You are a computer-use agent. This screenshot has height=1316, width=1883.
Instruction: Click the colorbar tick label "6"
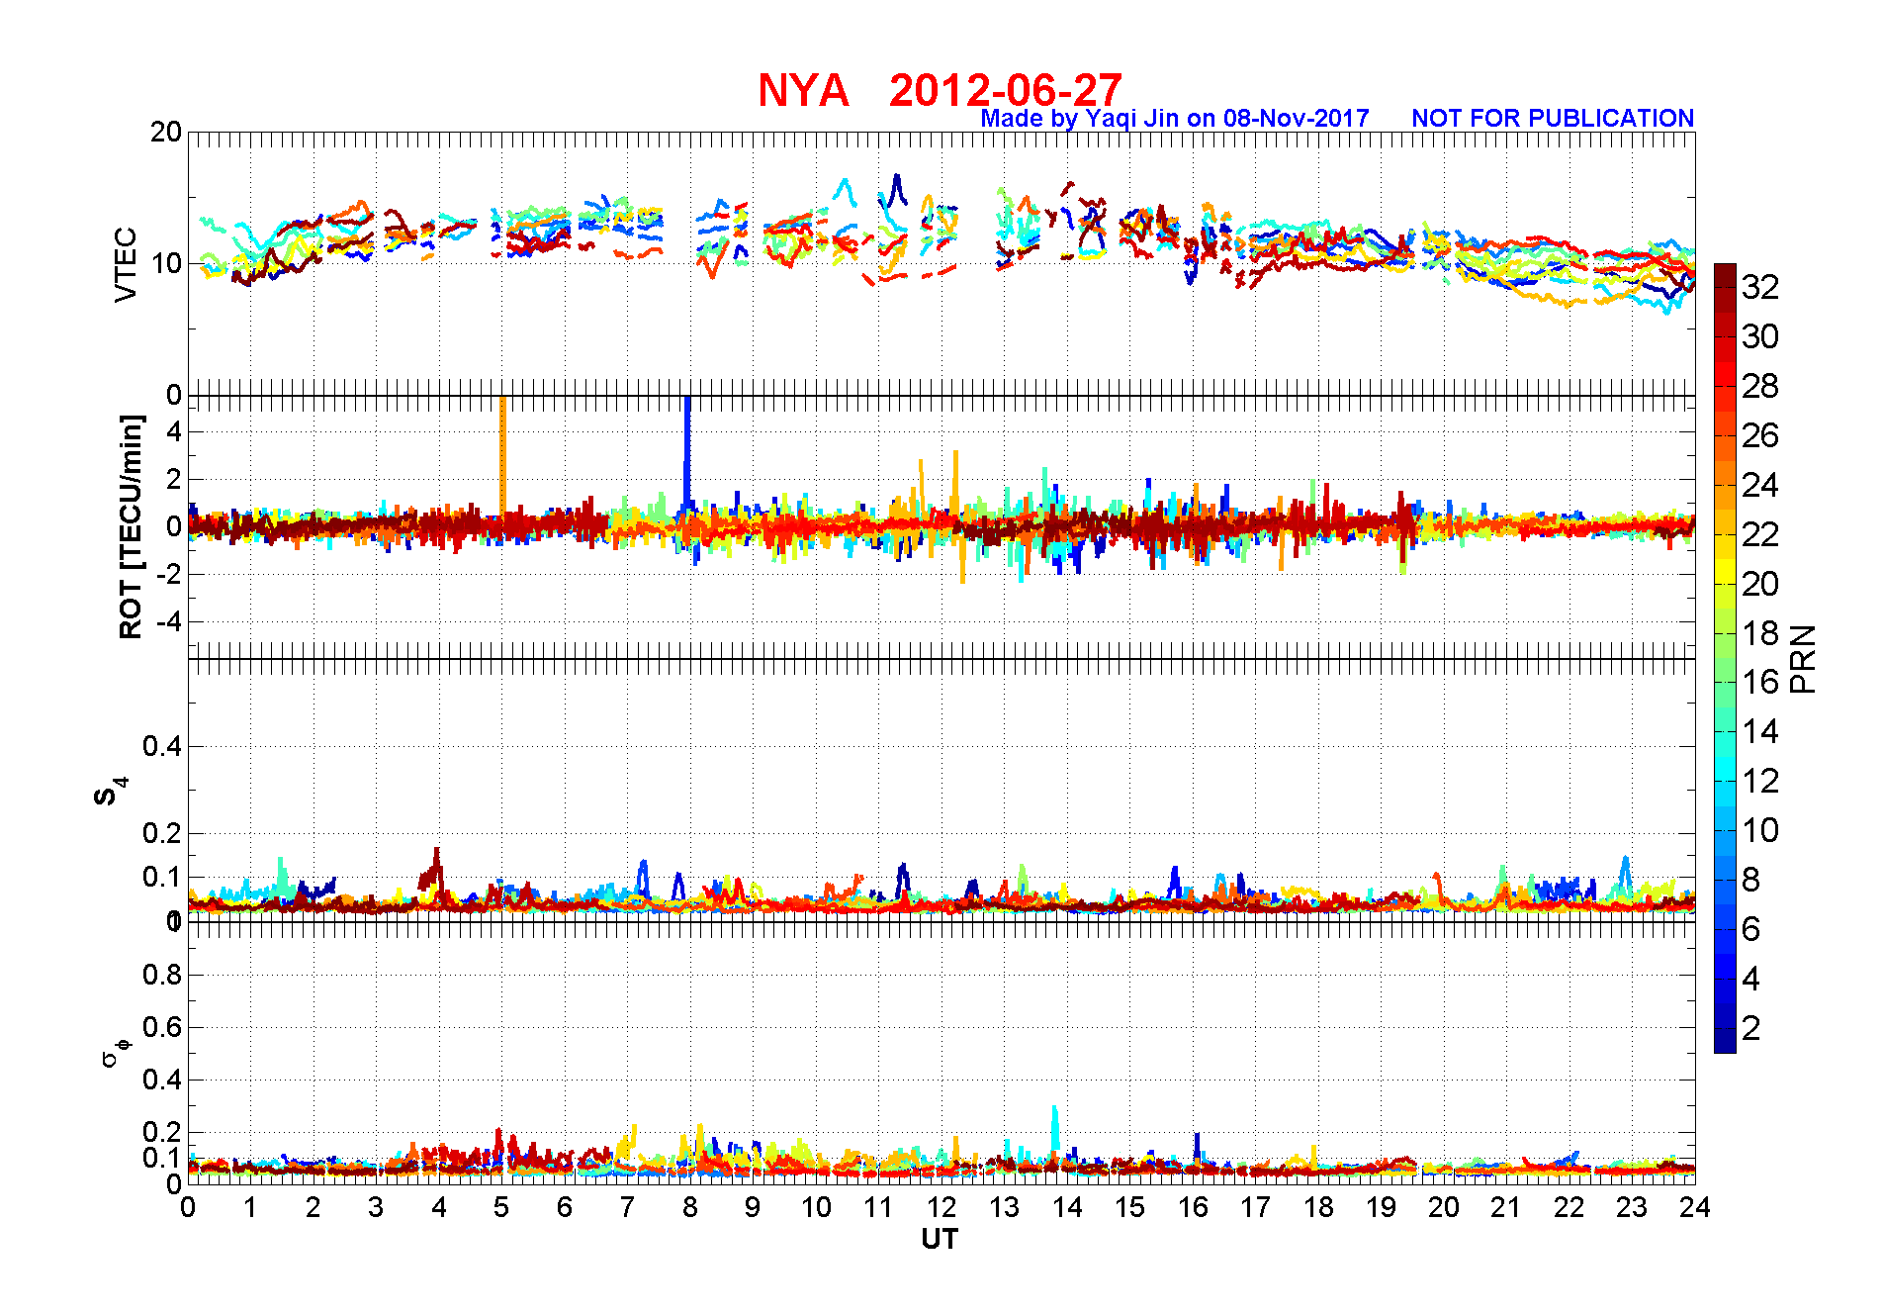click(x=1751, y=929)
